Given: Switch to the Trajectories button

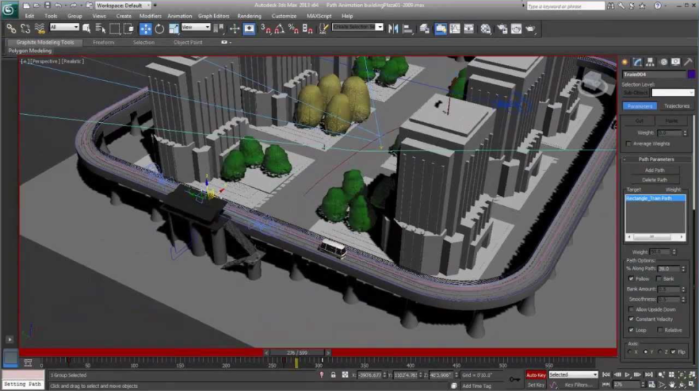Looking at the screenshot, I should (x=677, y=106).
